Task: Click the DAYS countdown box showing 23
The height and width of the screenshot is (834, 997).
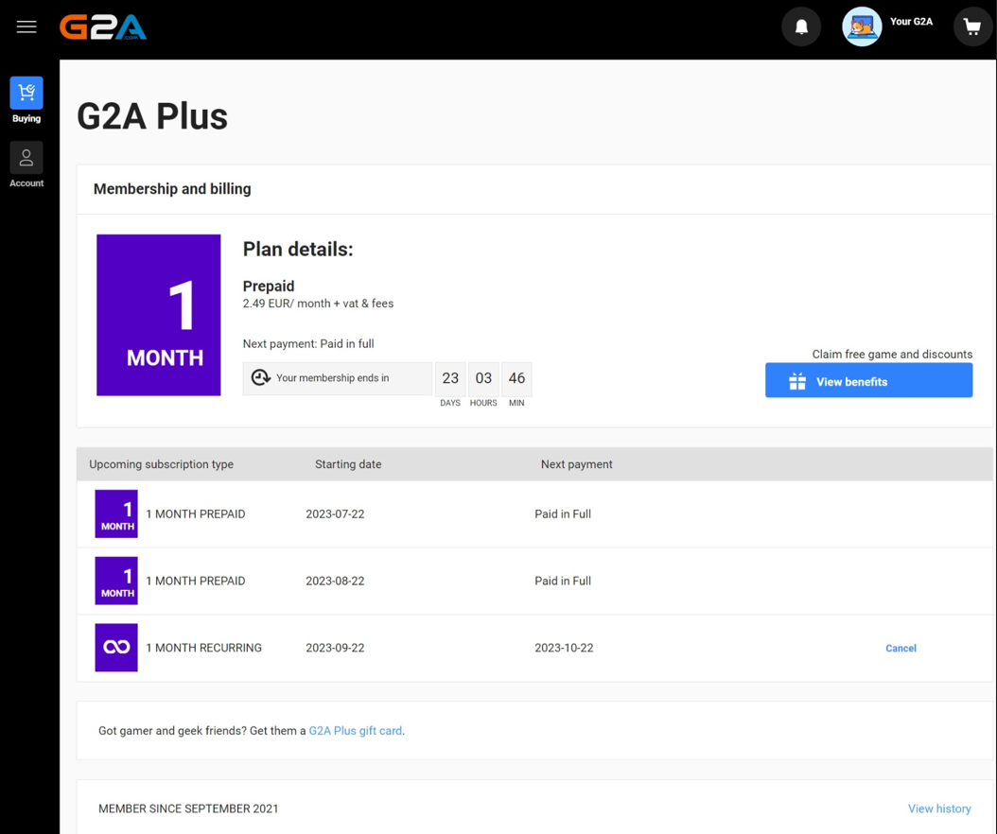Action: pos(449,376)
